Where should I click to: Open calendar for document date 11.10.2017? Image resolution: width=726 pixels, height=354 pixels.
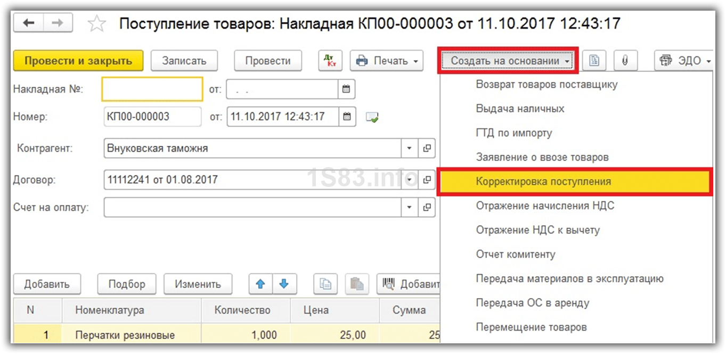[x=347, y=117]
